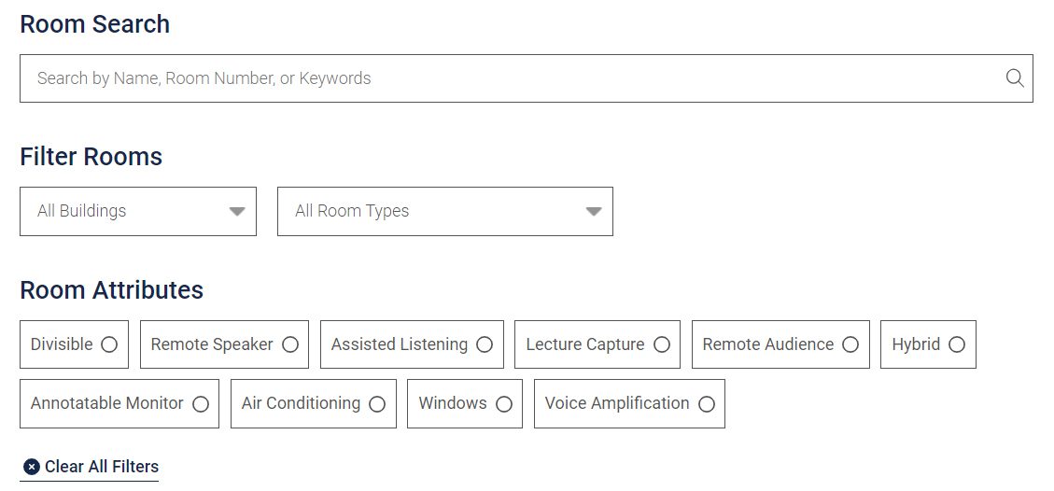Viewport: 1054px width, 491px height.
Task: Enable the Remote Audience attribute
Action: click(780, 344)
